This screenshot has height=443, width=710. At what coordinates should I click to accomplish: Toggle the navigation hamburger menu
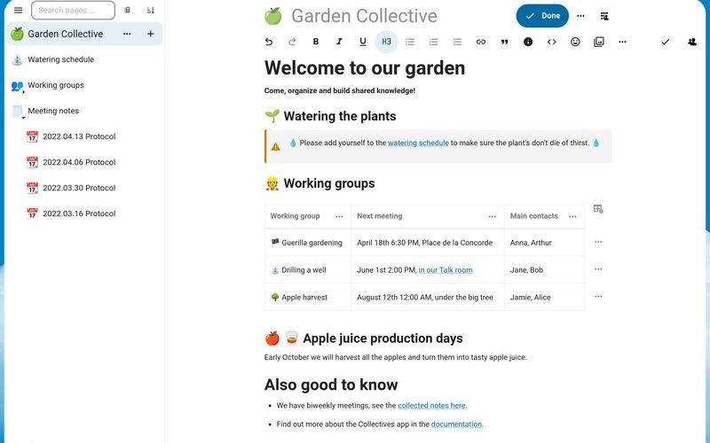point(18,10)
